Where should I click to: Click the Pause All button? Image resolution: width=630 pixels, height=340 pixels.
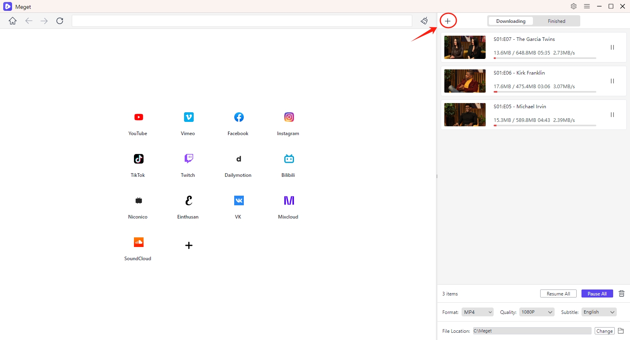tap(597, 294)
